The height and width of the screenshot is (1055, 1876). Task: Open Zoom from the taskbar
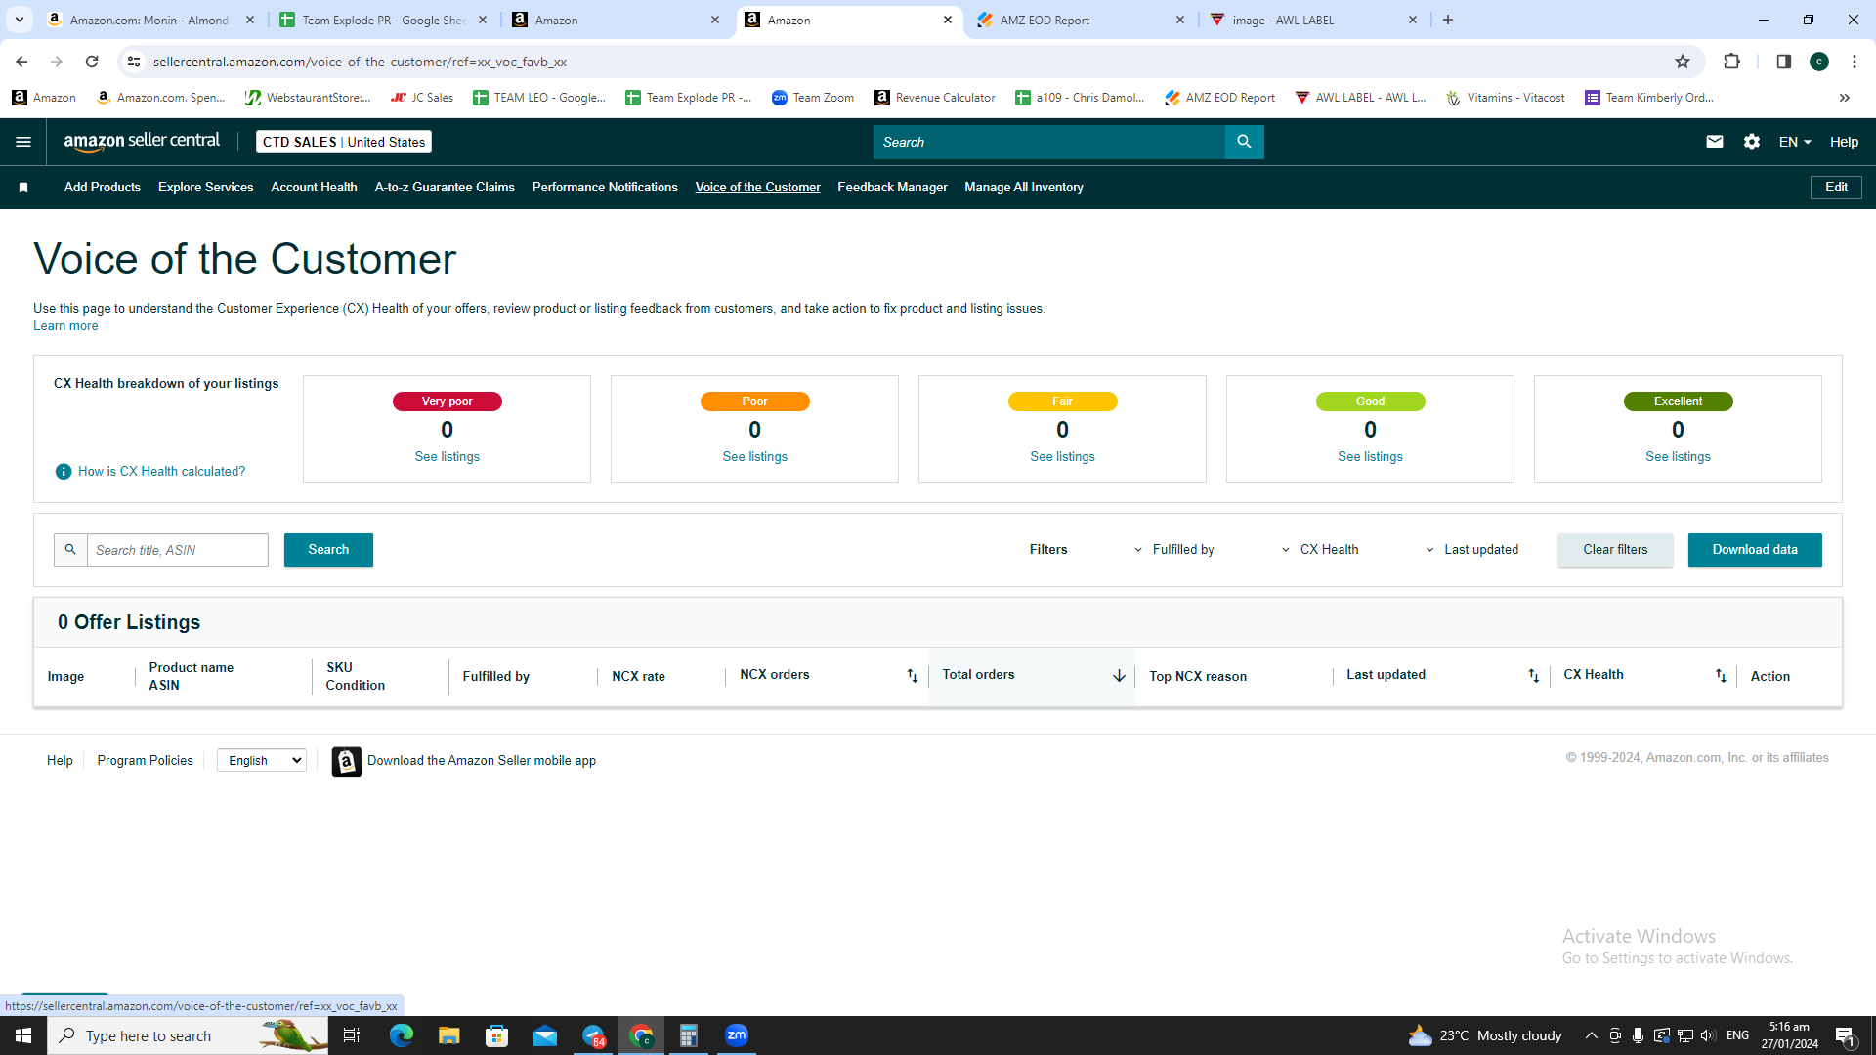point(737,1035)
